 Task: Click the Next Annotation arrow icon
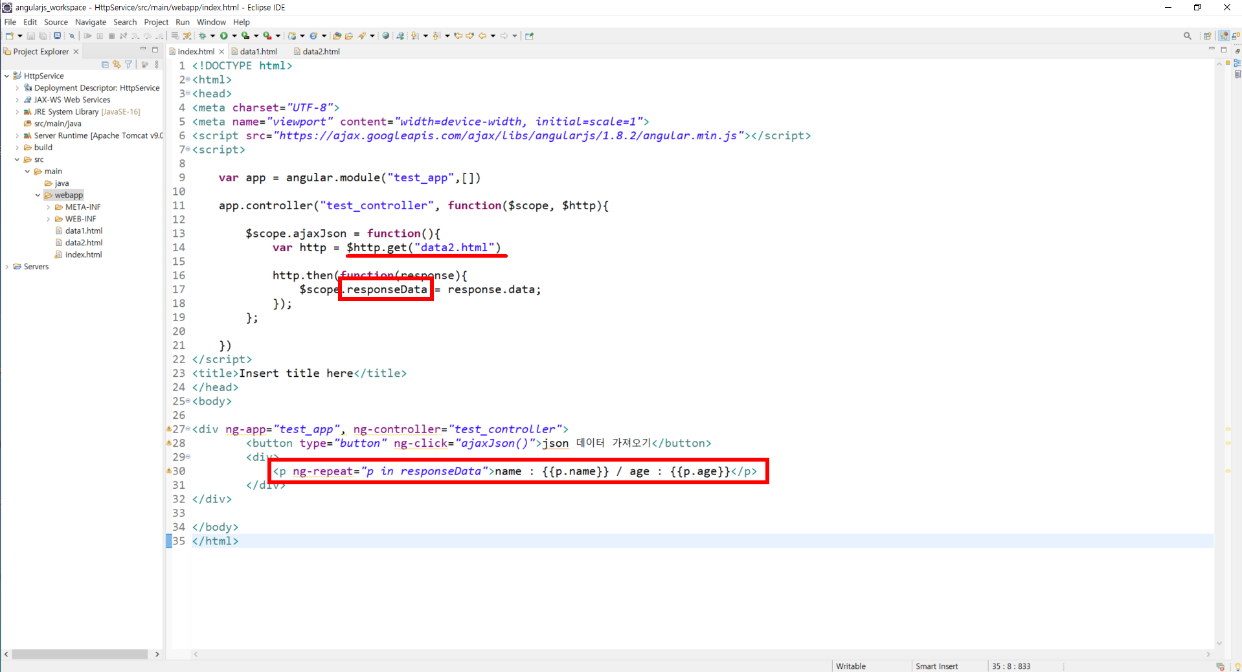[414, 36]
